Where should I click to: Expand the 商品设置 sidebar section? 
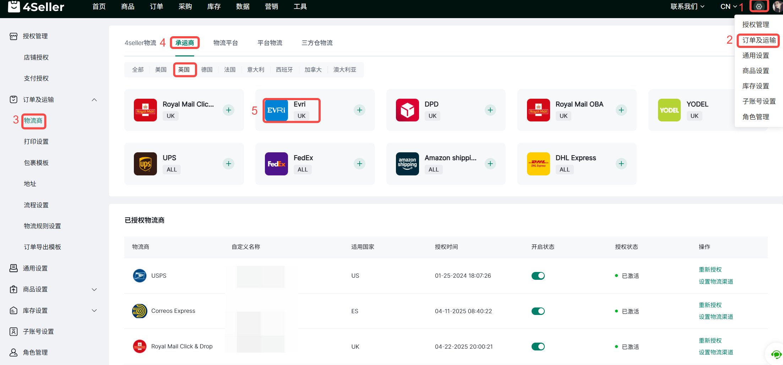coord(94,289)
